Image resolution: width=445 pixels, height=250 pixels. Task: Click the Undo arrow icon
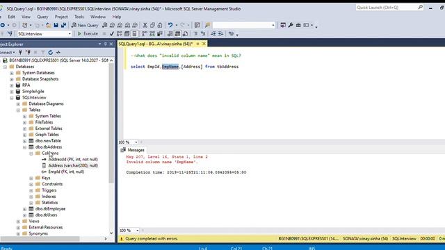170,25
